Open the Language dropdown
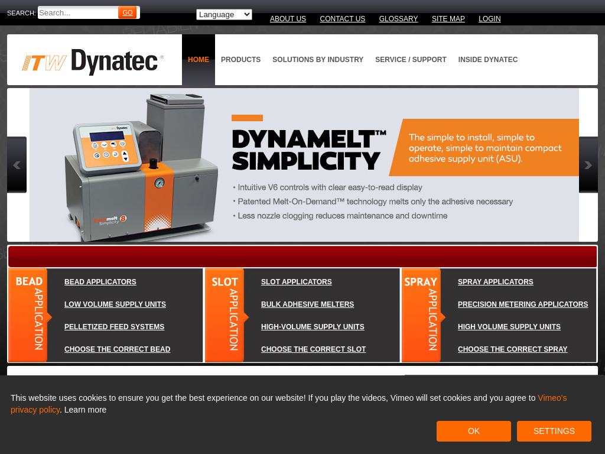Screen dimensions: 605x454 pyautogui.click(x=224, y=14)
